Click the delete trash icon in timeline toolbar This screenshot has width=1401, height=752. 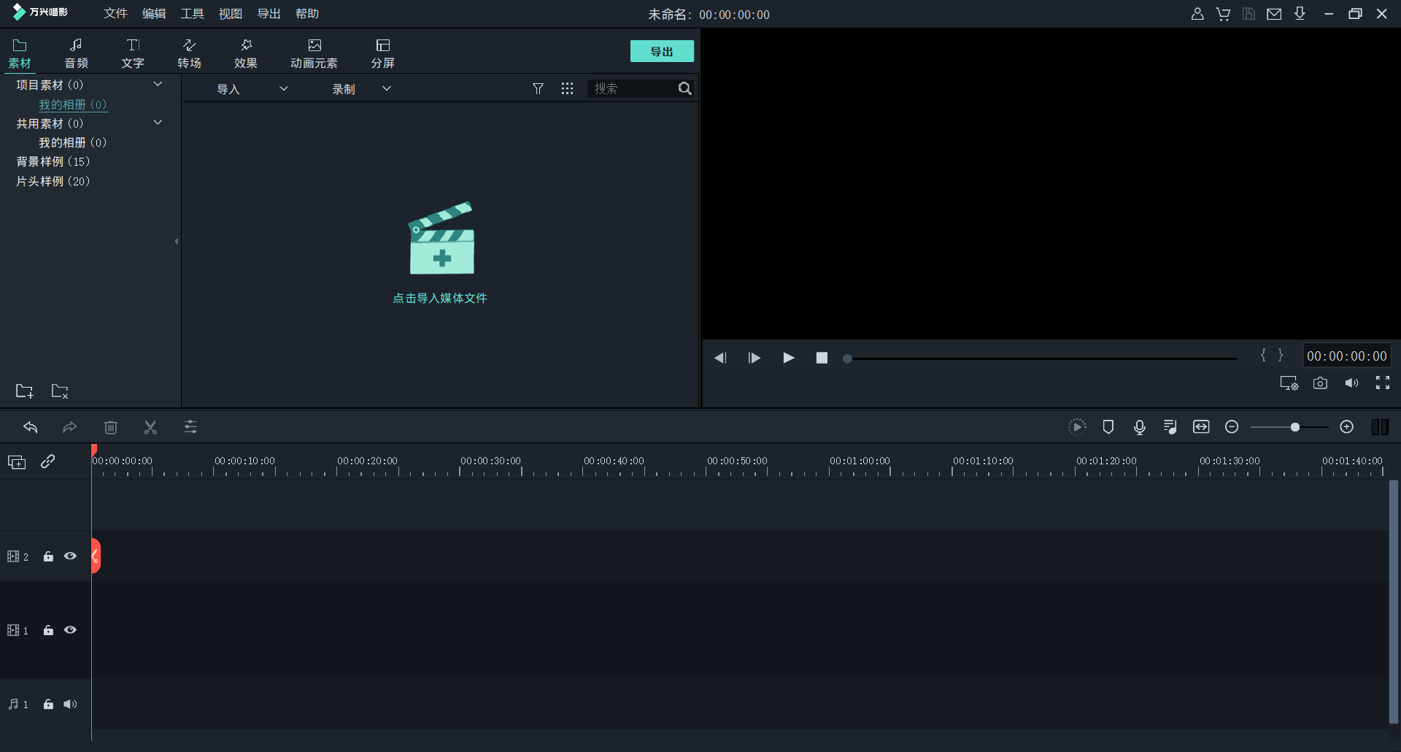[110, 427]
